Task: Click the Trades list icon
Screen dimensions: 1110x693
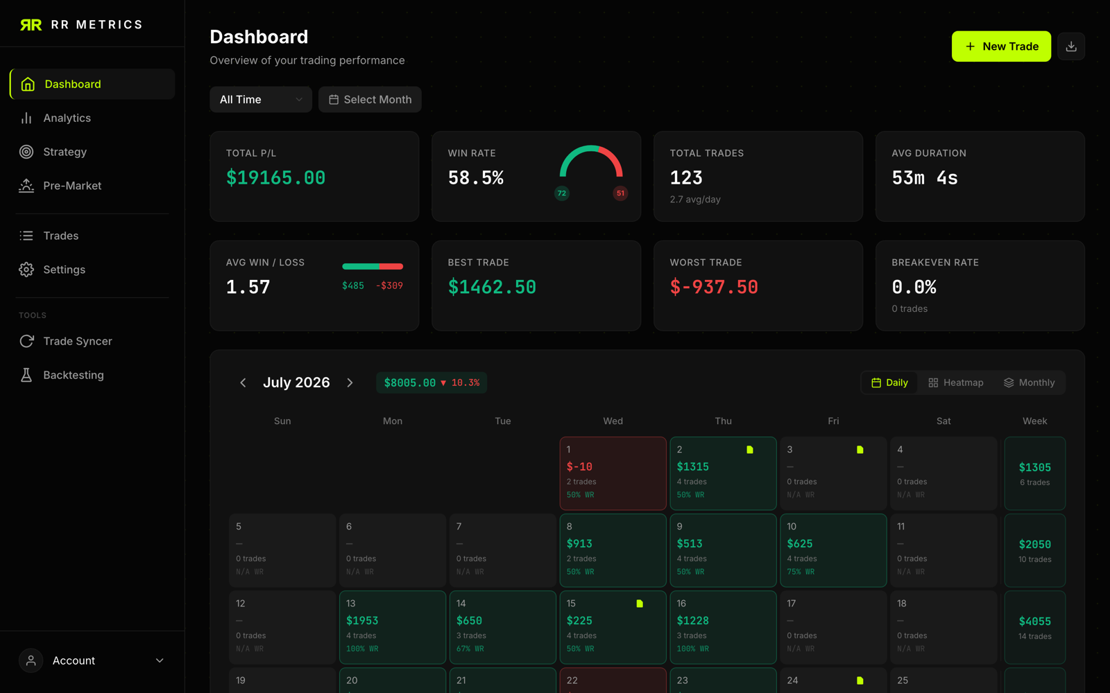Action: pyautogui.click(x=26, y=236)
